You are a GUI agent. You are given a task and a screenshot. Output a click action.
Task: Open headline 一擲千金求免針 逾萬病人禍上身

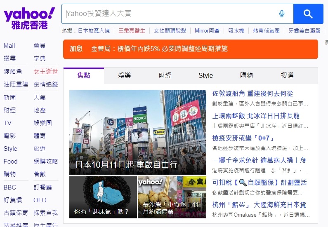259,160
